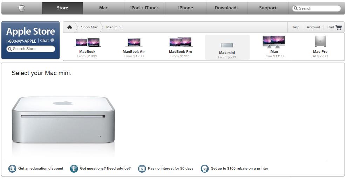Viewport: 346px width, 179px height.
Task: Click the MacBook label
Action: [x=87, y=51]
